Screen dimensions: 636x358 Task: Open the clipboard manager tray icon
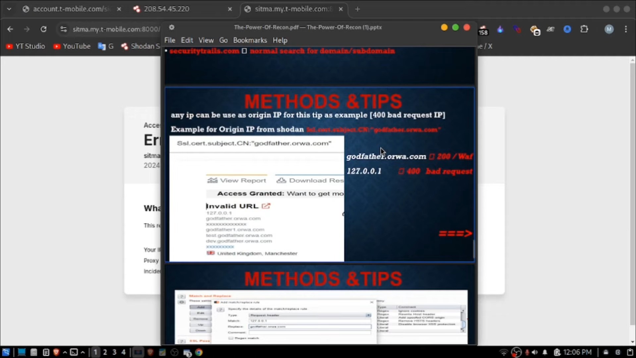[x=630, y=352]
